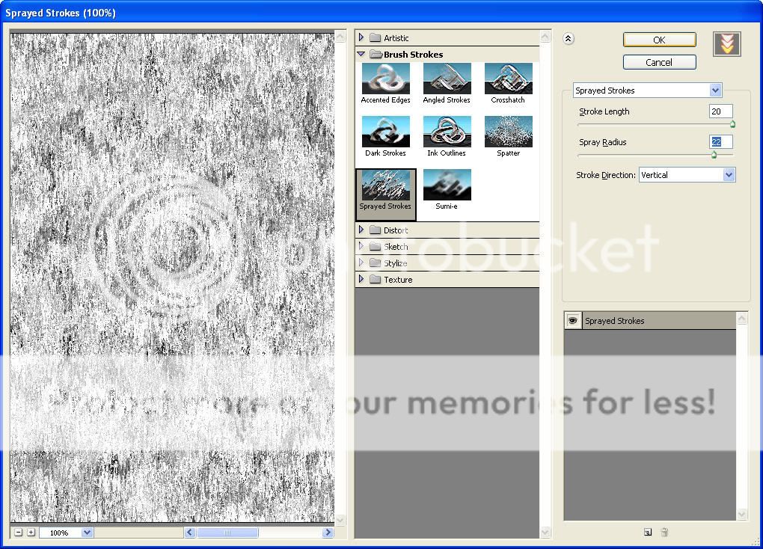Screen dimensions: 763x549
Task: Click the Stylize folder icon
Action: tap(375, 263)
